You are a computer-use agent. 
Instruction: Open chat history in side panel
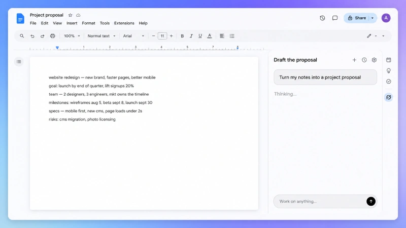pos(364,60)
